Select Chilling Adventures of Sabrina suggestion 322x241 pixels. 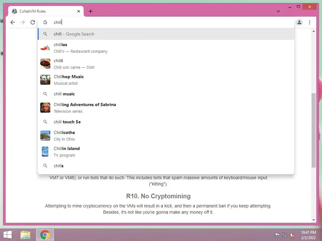point(166,108)
